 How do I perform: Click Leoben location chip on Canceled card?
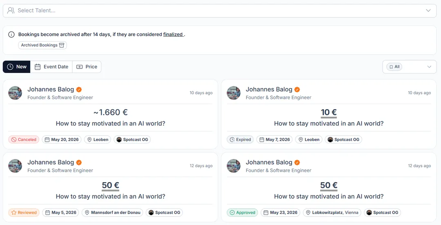coord(98,140)
